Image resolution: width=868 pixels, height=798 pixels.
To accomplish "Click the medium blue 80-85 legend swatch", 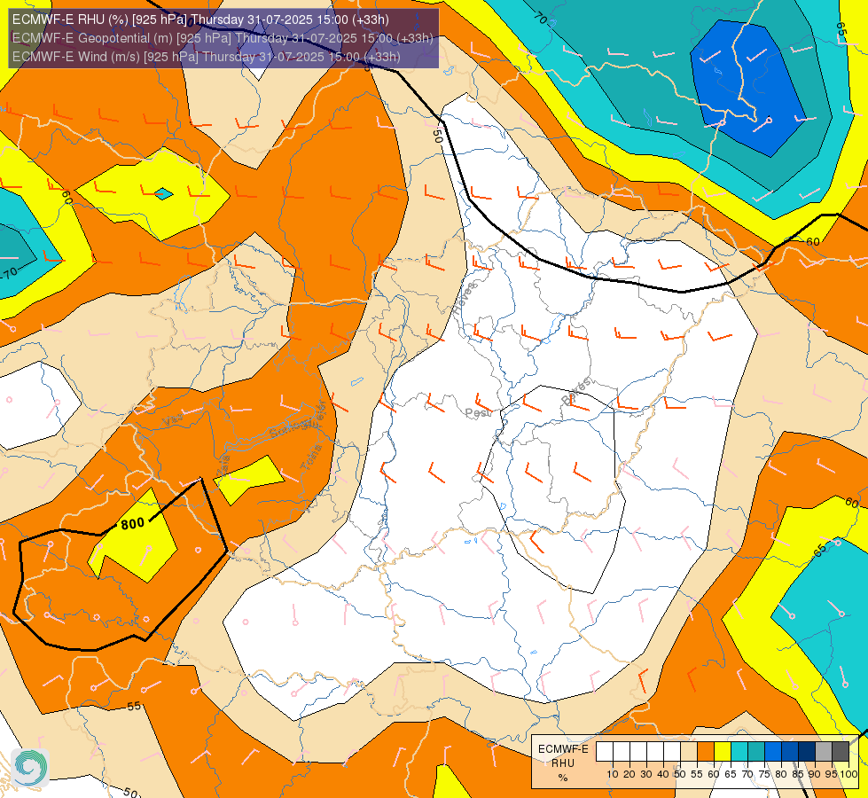I will 791,751.
